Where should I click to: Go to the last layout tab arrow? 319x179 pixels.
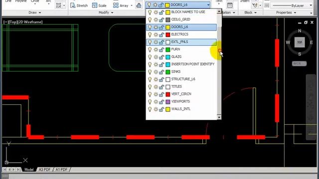pos(19,169)
